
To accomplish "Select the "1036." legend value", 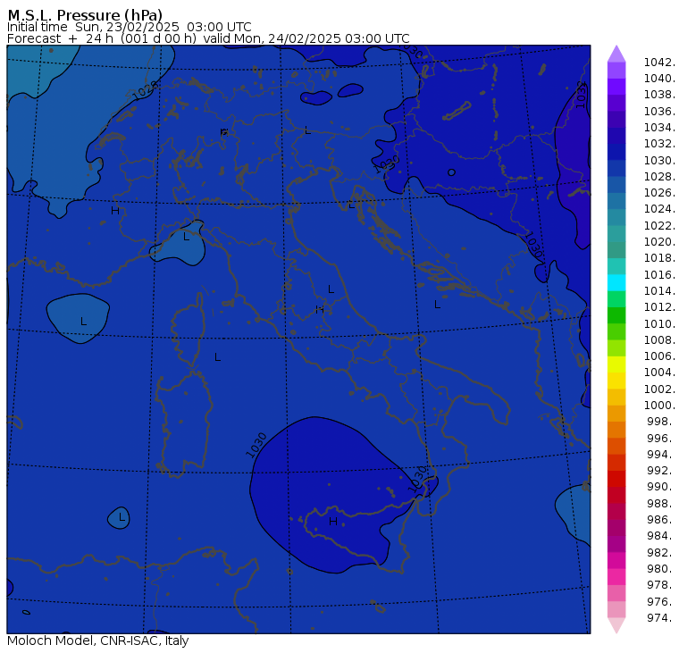I will 659,112.
